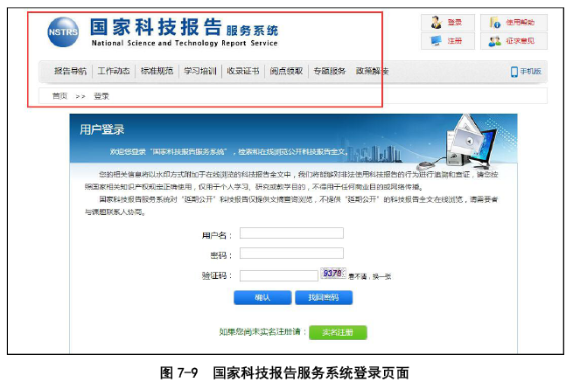Screen dimensions: 580x382
Task: Open 专题服务 navigation item
Action: (329, 72)
